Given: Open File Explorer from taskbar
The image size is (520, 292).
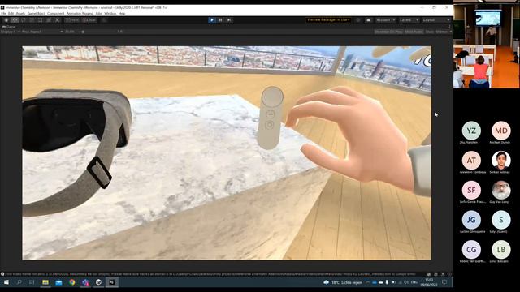Looking at the screenshot, I should pyautogui.click(x=45, y=282).
